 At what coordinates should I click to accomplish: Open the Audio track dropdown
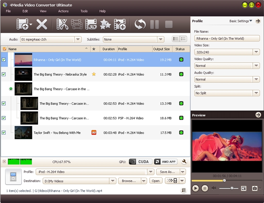click(78, 40)
